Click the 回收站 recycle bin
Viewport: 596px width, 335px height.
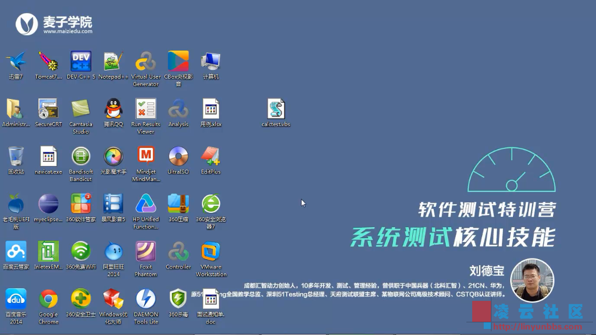tap(16, 156)
